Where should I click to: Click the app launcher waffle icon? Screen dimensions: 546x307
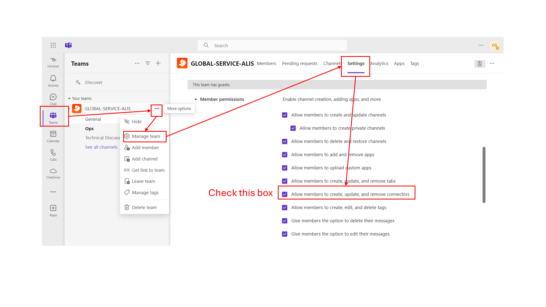pos(53,45)
